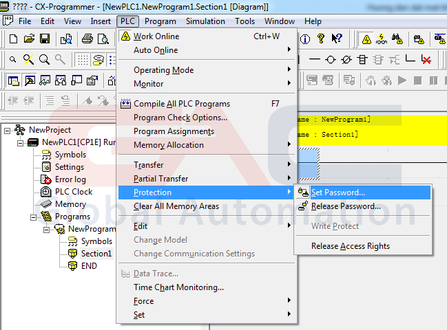
Task: Select Clear All Memory Areas
Action: (x=207, y=206)
